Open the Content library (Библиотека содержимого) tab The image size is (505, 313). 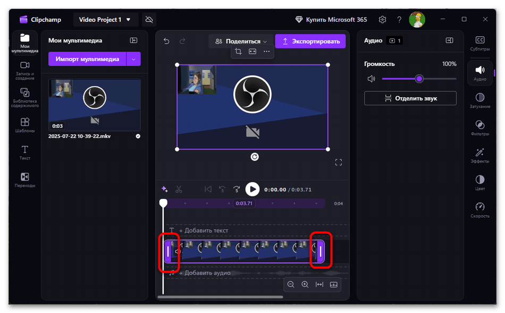click(x=25, y=98)
